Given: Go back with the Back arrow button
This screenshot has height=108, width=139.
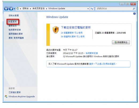Looking at the screenshot, I should coord(6,9).
